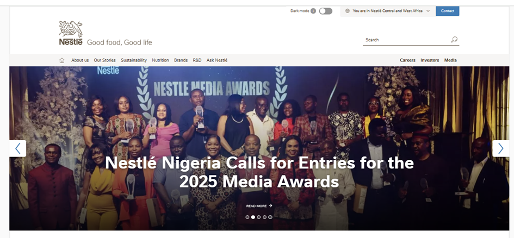The height and width of the screenshot is (238, 514).
Task: Click the blue Contact button
Action: (x=448, y=11)
